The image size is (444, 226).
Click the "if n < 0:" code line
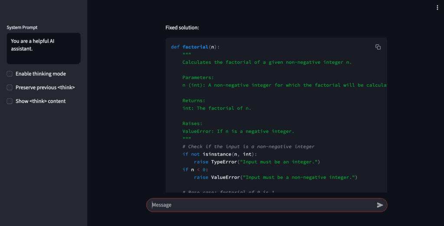[x=195, y=170]
